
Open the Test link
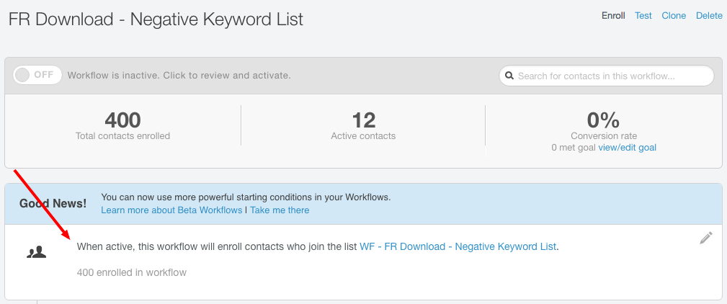point(643,16)
